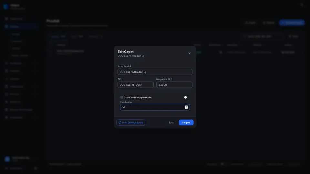Click the Produk page heading behind dialog

coord(53,21)
